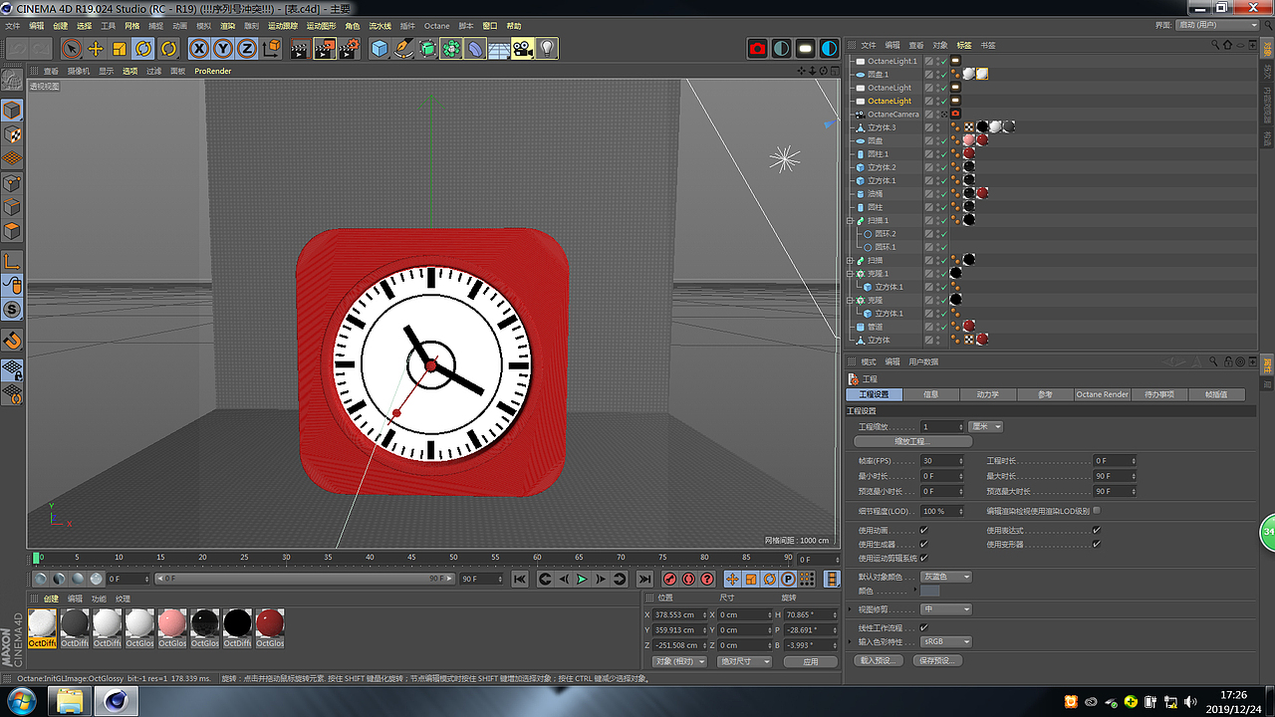1275x717 pixels.
Task: Toggle the 使用表达式 checkbox
Action: 1097,531
